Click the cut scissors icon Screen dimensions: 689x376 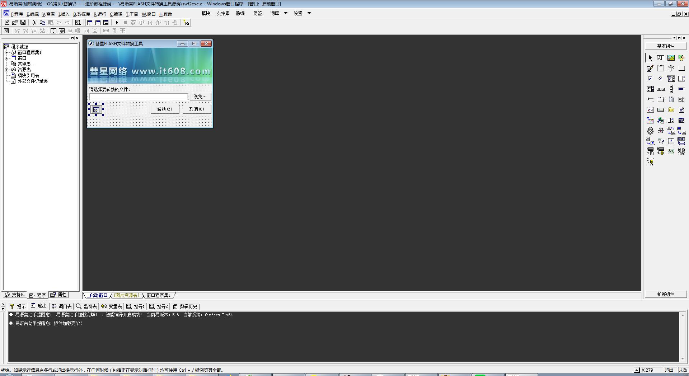34,22
